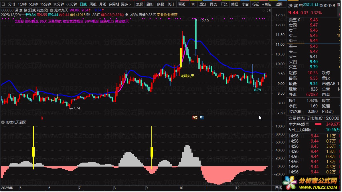Click the 涨停 value 10.35
342x192 pixels.
click(x=313, y=73)
